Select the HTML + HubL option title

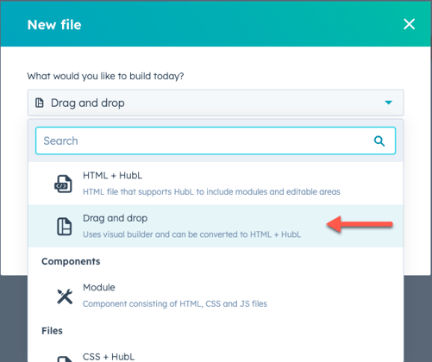coord(112,175)
